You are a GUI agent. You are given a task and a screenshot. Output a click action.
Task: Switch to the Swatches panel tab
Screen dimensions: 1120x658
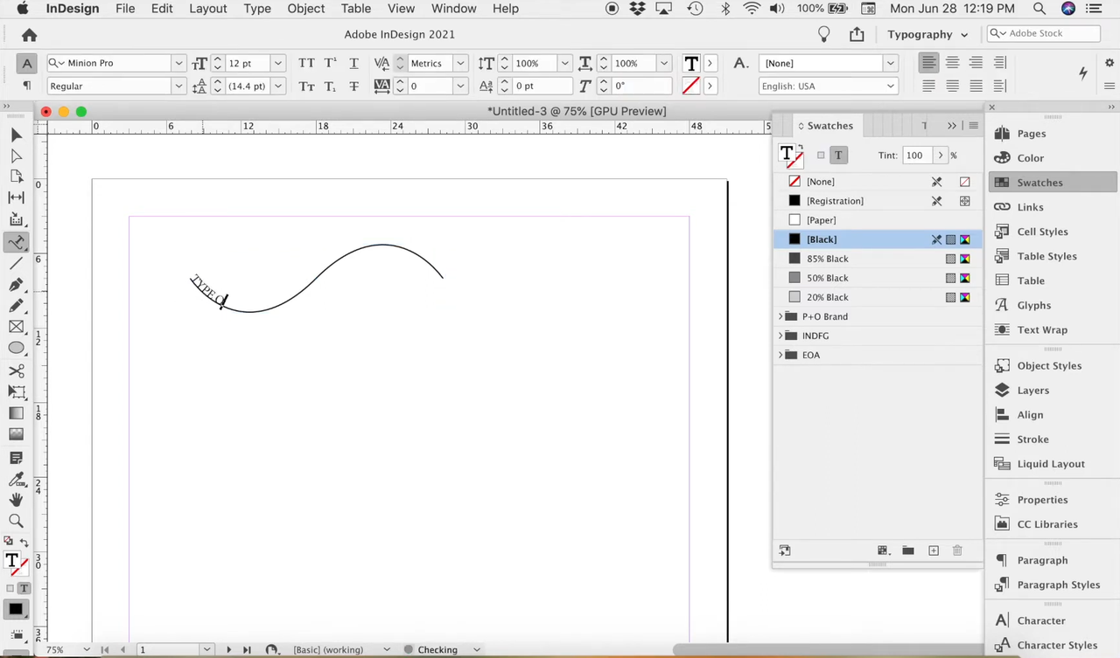[829, 125]
